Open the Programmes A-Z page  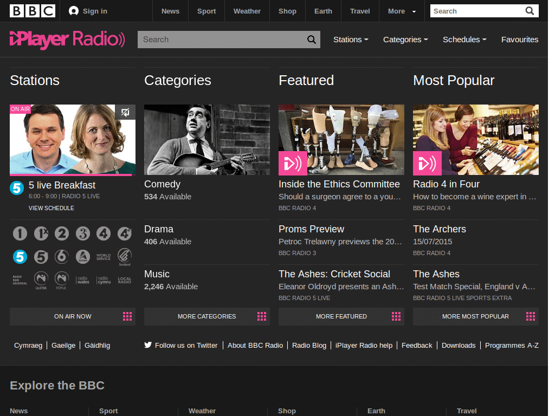pos(511,345)
